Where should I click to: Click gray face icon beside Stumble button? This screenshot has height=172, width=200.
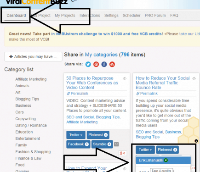coord(116,144)
